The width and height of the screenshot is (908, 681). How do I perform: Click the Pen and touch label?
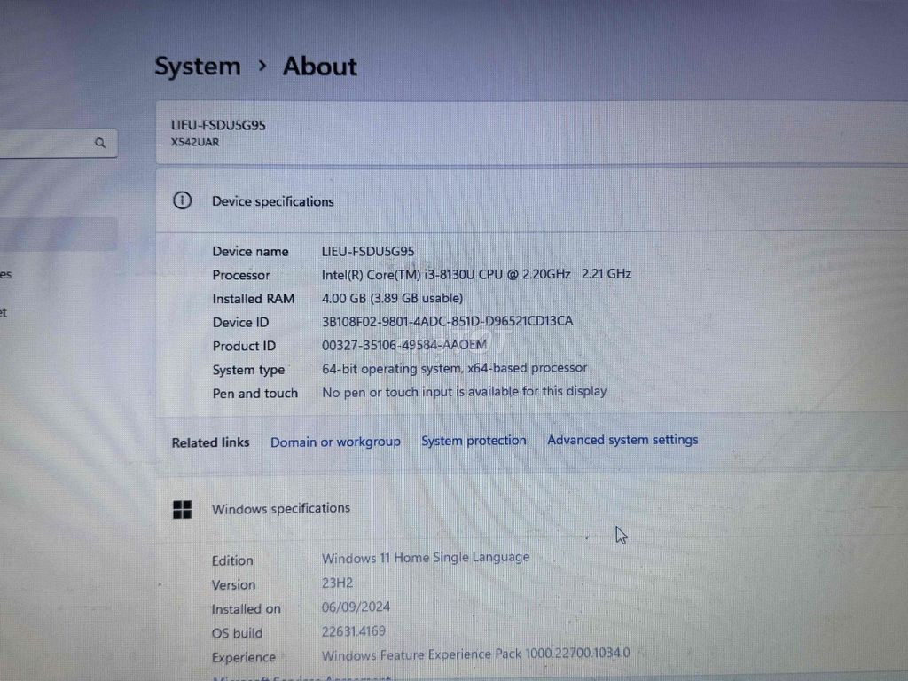tap(254, 394)
